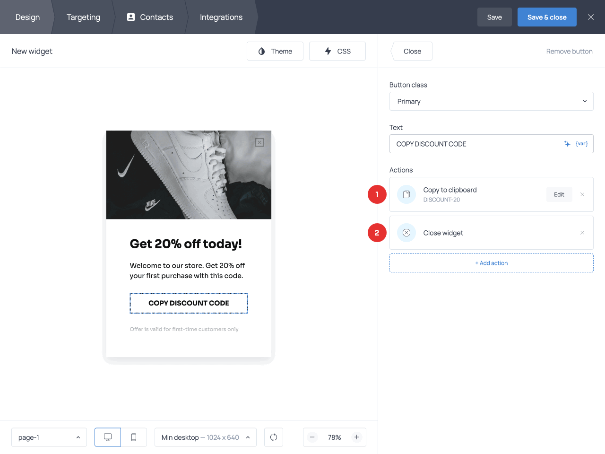Zoom in with the plus icon
Screen dimensions: 605x454
(x=357, y=437)
